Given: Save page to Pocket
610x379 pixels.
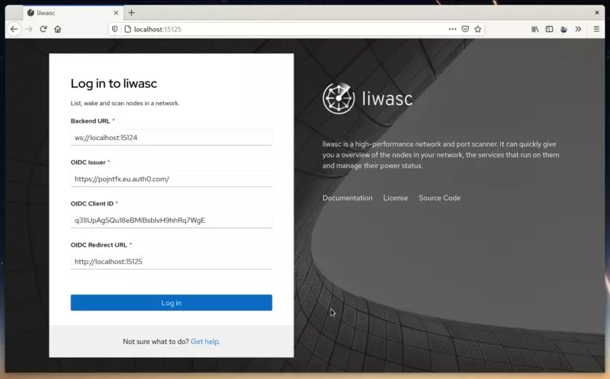Looking at the screenshot, I should pyautogui.click(x=465, y=29).
